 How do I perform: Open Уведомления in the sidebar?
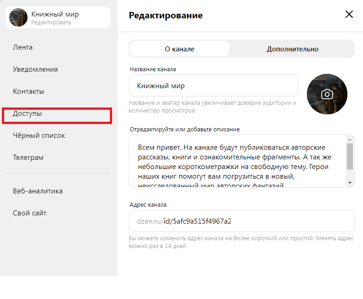(35, 69)
